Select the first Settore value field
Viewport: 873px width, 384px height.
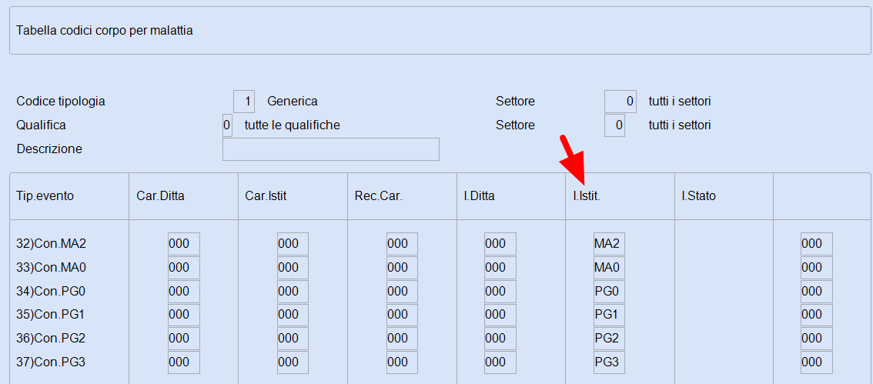[620, 102]
